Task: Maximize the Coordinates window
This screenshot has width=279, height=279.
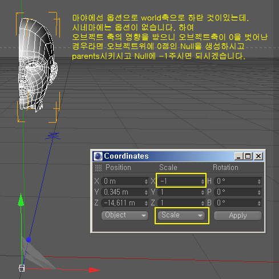Action: coord(248,156)
